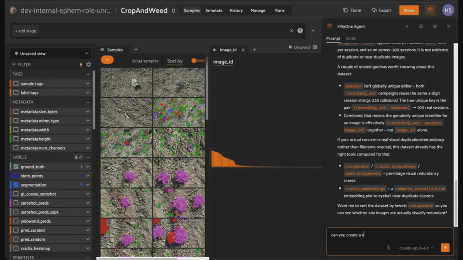The height and width of the screenshot is (260, 463).
Task: Start a new agent chat with plus icon
Action: 407,26
